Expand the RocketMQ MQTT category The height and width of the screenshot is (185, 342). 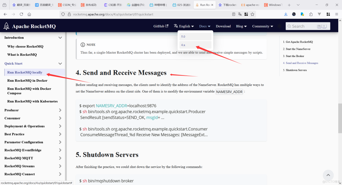point(60,158)
